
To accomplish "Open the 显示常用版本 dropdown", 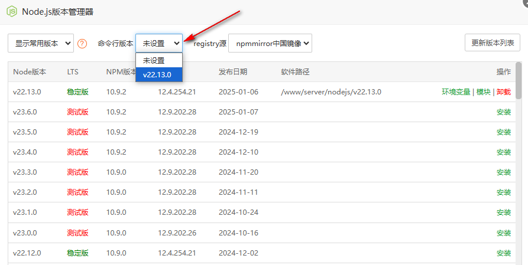I will 41,43.
